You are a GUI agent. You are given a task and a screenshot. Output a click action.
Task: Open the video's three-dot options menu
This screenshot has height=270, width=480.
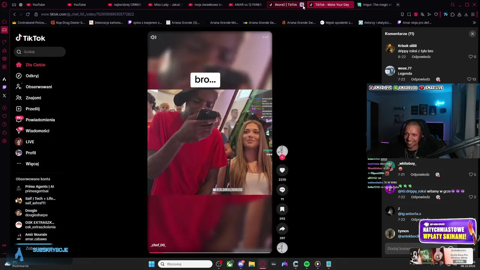tap(265, 37)
